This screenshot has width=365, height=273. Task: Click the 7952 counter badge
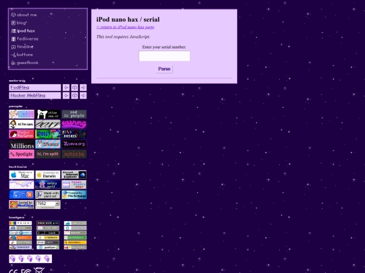(48, 205)
